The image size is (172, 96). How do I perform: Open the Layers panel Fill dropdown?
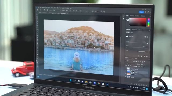click(x=144, y=67)
